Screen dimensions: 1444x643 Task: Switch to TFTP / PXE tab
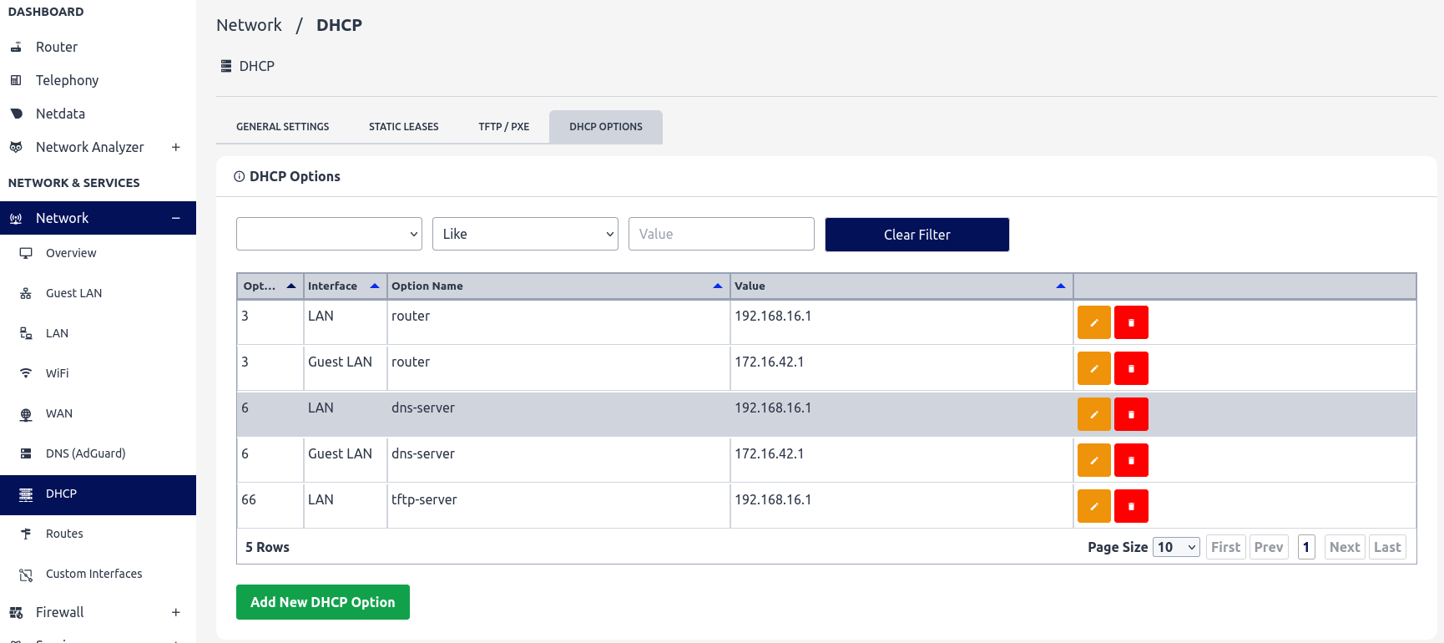point(504,127)
